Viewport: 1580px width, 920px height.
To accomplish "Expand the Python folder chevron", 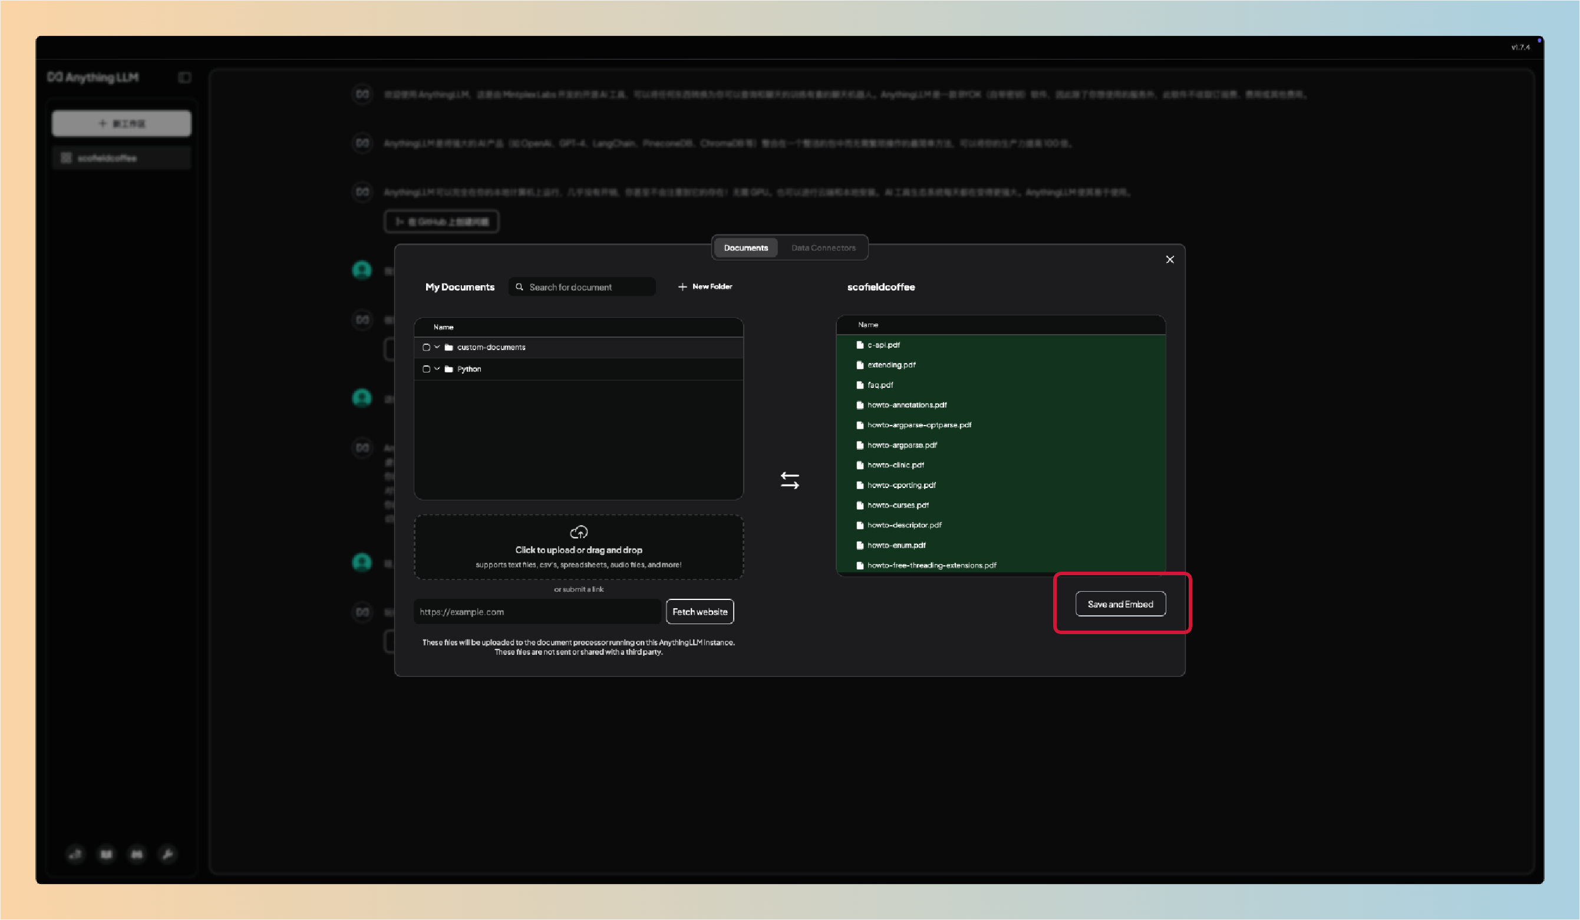I will click(437, 369).
